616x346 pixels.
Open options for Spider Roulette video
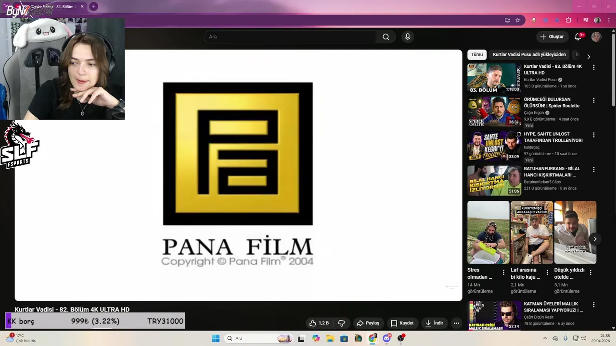pyautogui.click(x=594, y=100)
